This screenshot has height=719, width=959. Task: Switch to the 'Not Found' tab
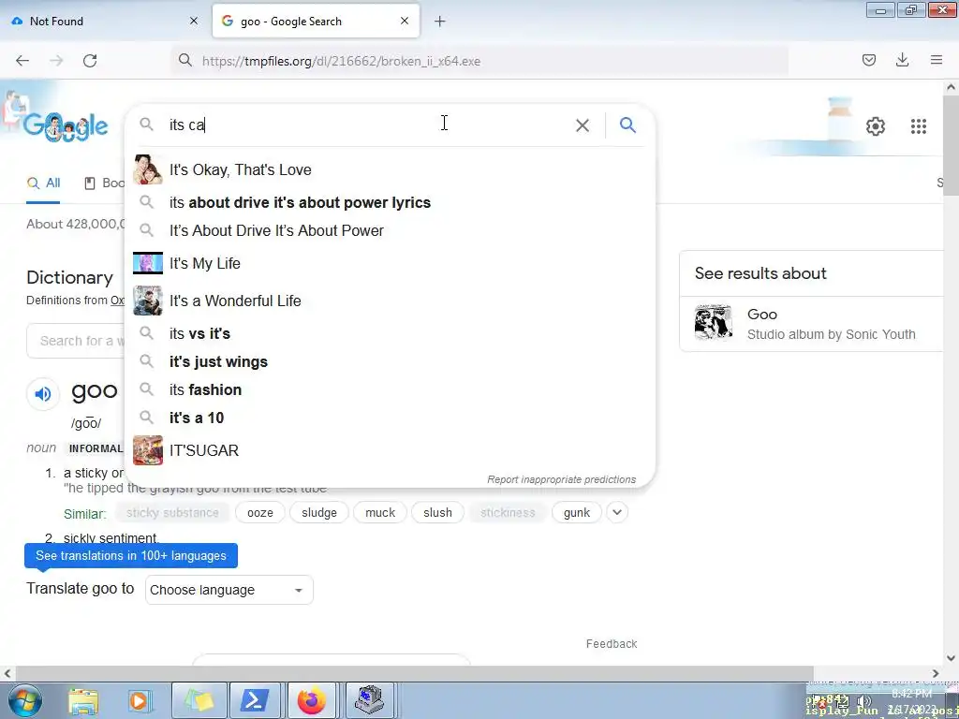[x=105, y=21]
